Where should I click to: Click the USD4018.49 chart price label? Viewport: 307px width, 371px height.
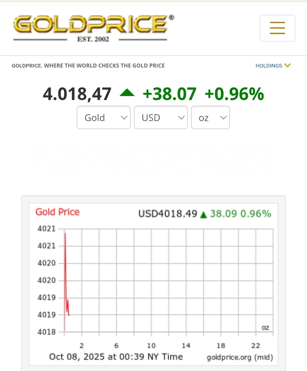point(168,214)
